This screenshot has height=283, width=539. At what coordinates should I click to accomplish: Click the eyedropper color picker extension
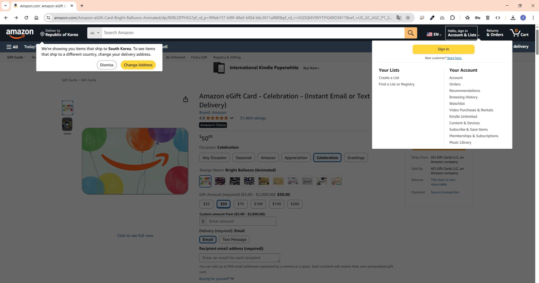432,18
